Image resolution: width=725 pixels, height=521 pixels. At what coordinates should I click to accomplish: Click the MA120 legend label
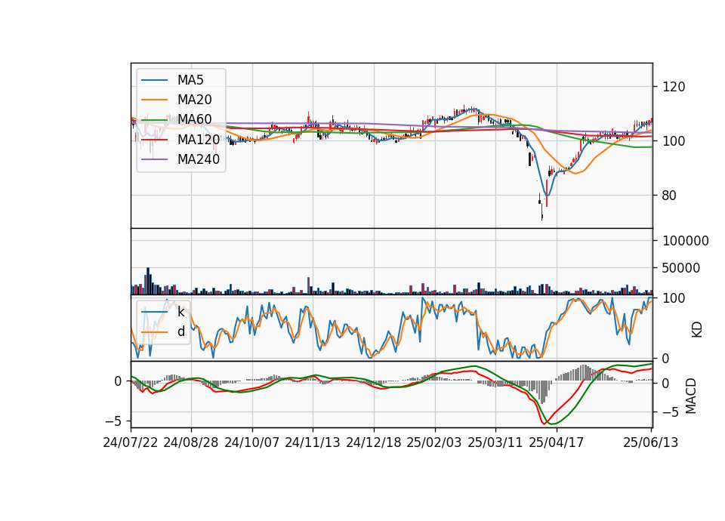coord(199,140)
